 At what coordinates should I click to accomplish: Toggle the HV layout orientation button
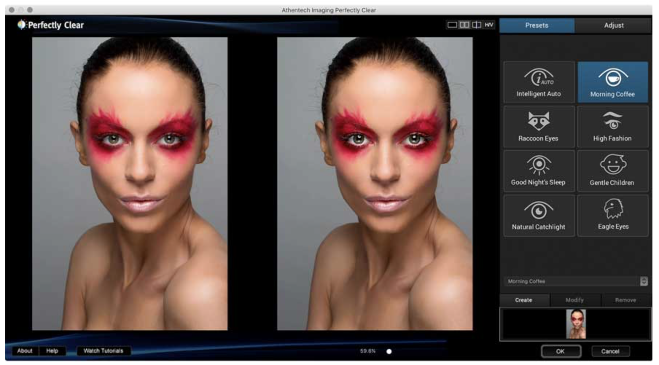[489, 25]
